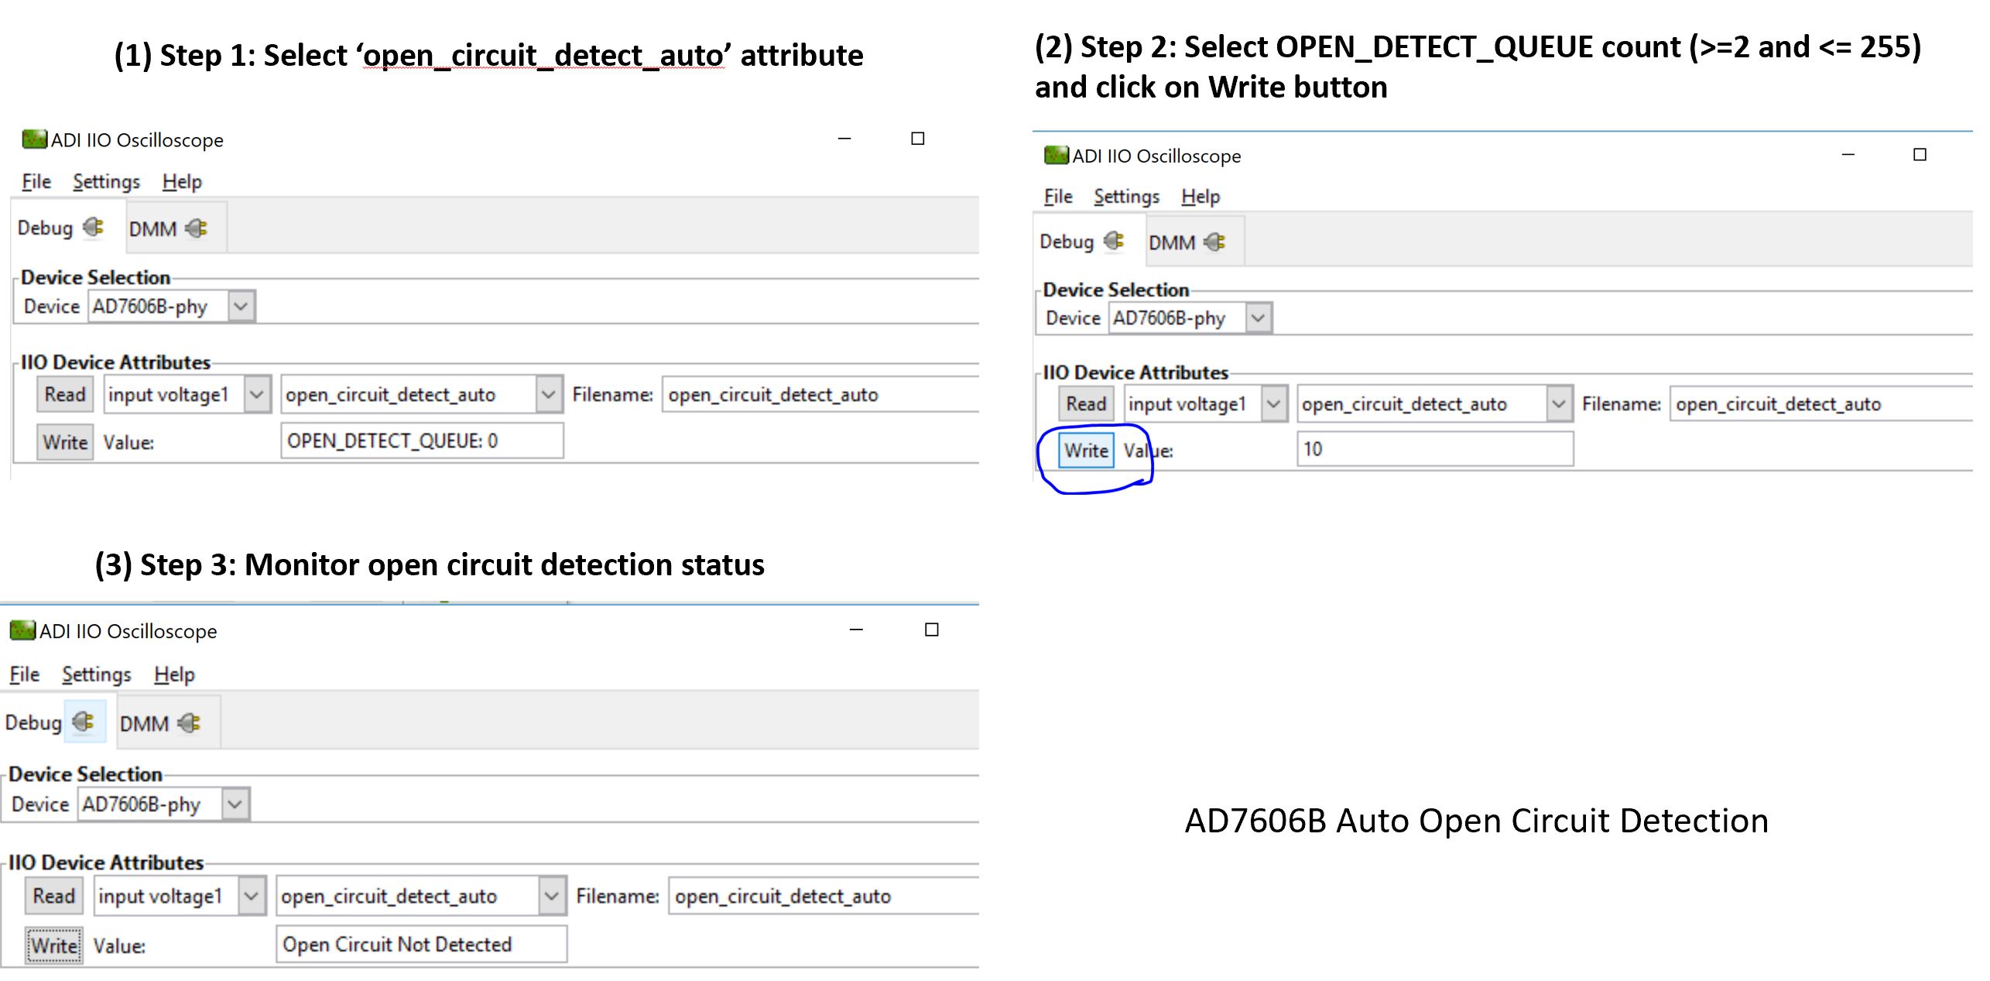
Task: Click the ADI IIO Oscilloscope app icon in Step 3 window
Action: [22, 630]
